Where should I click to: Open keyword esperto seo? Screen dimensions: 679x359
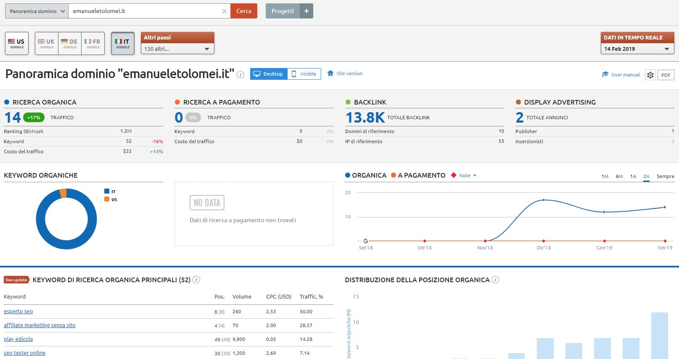(x=18, y=311)
